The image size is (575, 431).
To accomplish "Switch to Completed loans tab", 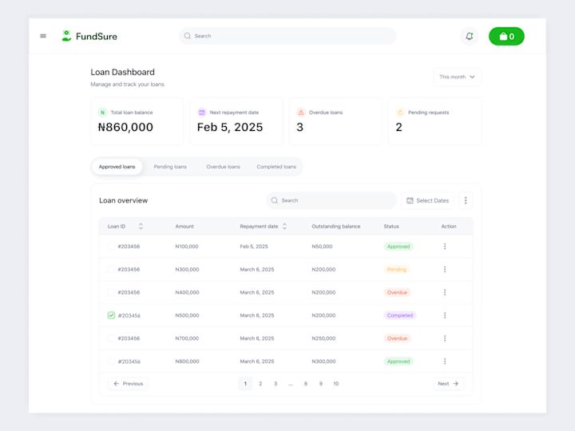I will pos(276,167).
